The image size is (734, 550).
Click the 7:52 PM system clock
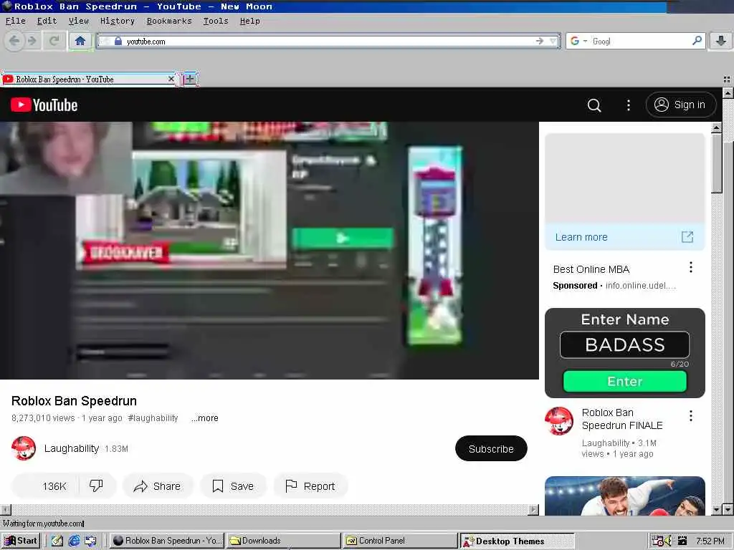tap(710, 541)
